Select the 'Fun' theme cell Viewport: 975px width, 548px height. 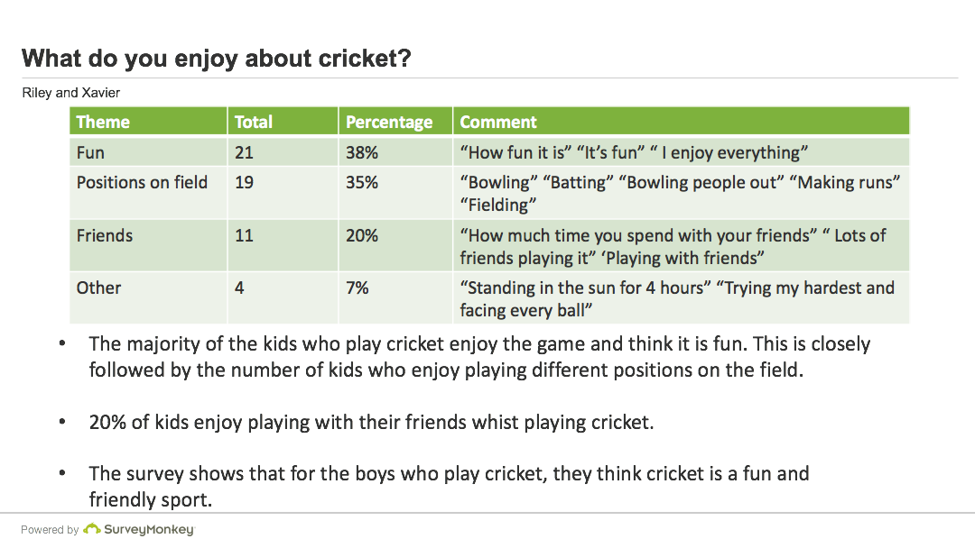click(x=91, y=152)
